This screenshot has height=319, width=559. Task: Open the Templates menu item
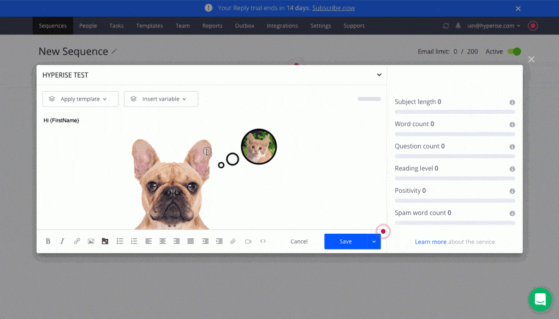pos(150,26)
